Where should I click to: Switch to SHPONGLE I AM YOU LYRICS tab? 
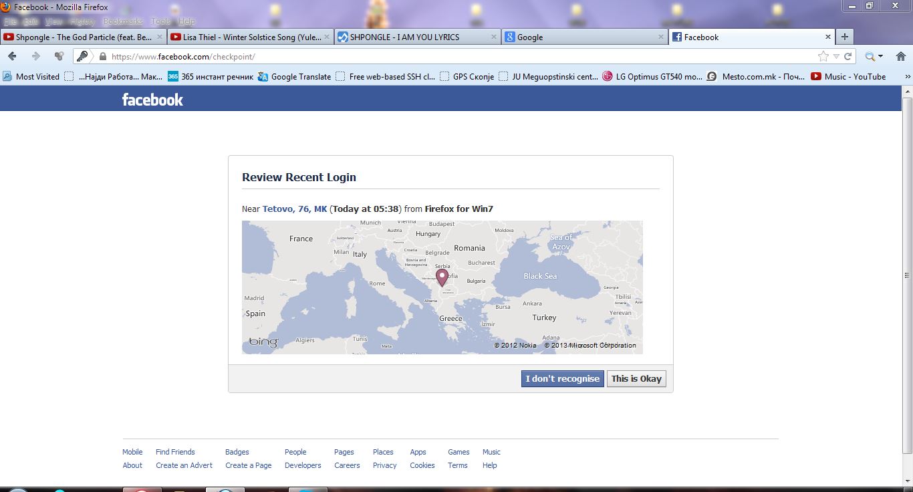coord(417,37)
